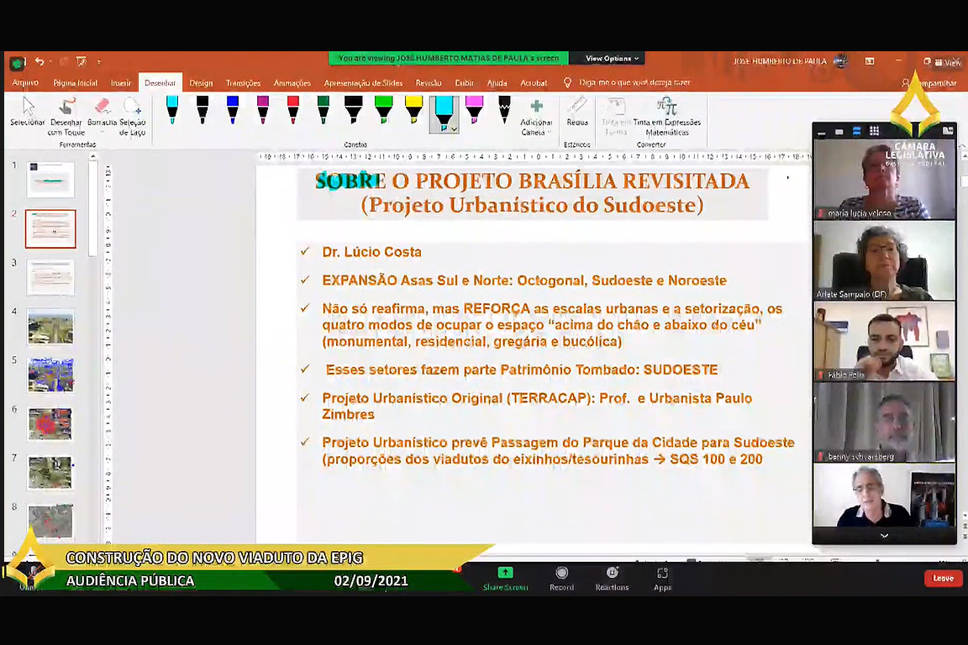This screenshot has height=645, width=968.
Task: Open Zoom Reactions panel
Action: point(612,578)
